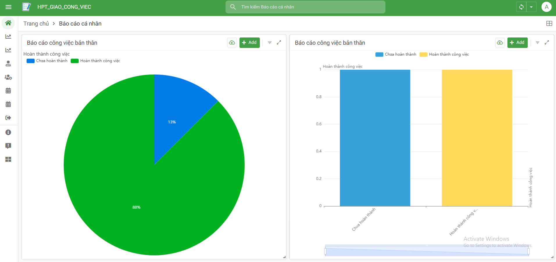
Task: Open the hamburger navigation menu
Action: (x=8, y=7)
